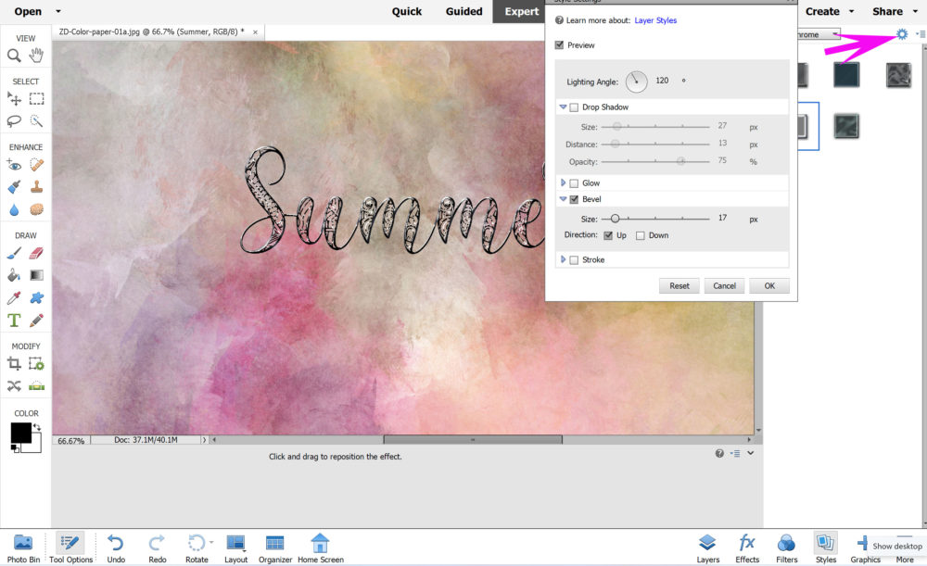Image resolution: width=927 pixels, height=566 pixels.
Task: Select the Color Picker eyedropper tool
Action: [14, 297]
